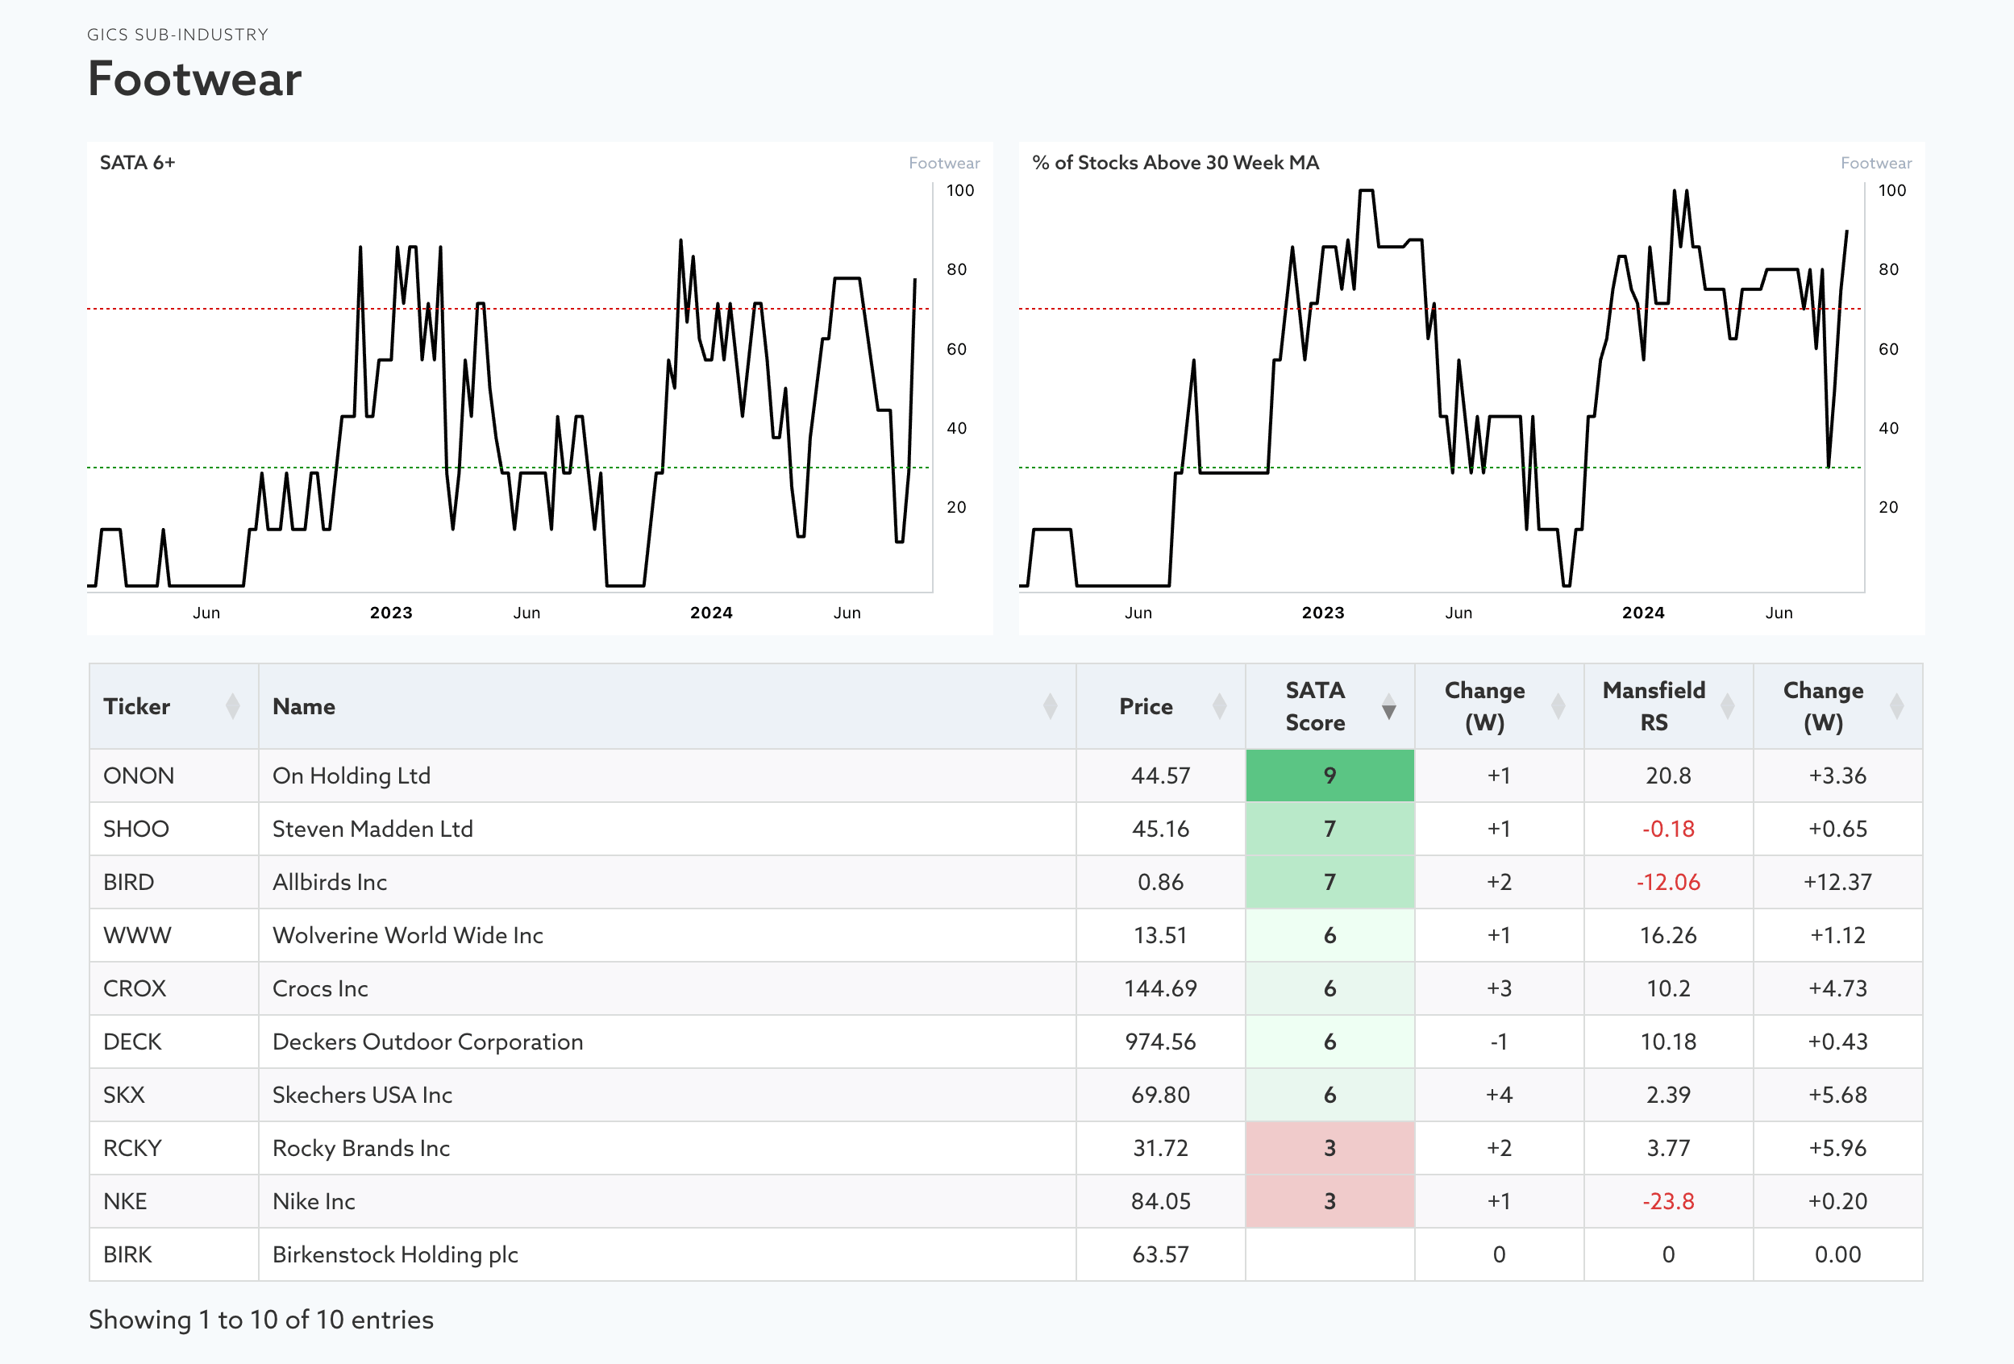Image resolution: width=2014 pixels, height=1364 pixels.
Task: Click price 974.56 for Deckers
Action: [x=1160, y=1042]
